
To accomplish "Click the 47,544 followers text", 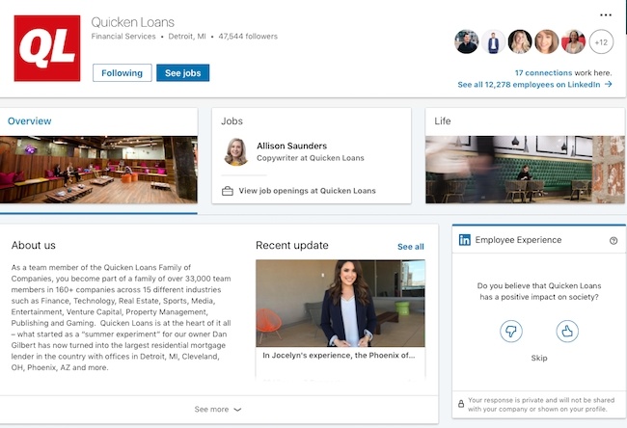I will coord(248,37).
